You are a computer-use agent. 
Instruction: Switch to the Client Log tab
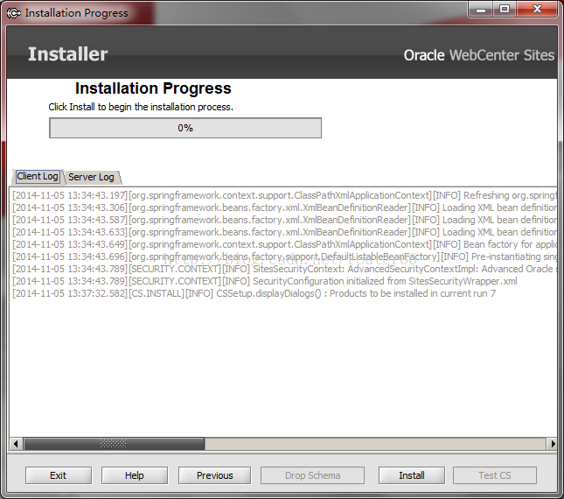(38, 177)
